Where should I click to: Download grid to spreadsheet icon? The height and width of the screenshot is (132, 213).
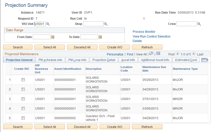158,53
